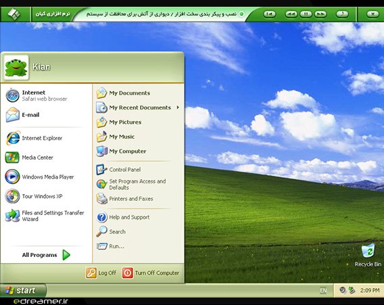This screenshot has height=305, width=384.
Task: Click the 2:09 PM clock
Action: point(370,291)
